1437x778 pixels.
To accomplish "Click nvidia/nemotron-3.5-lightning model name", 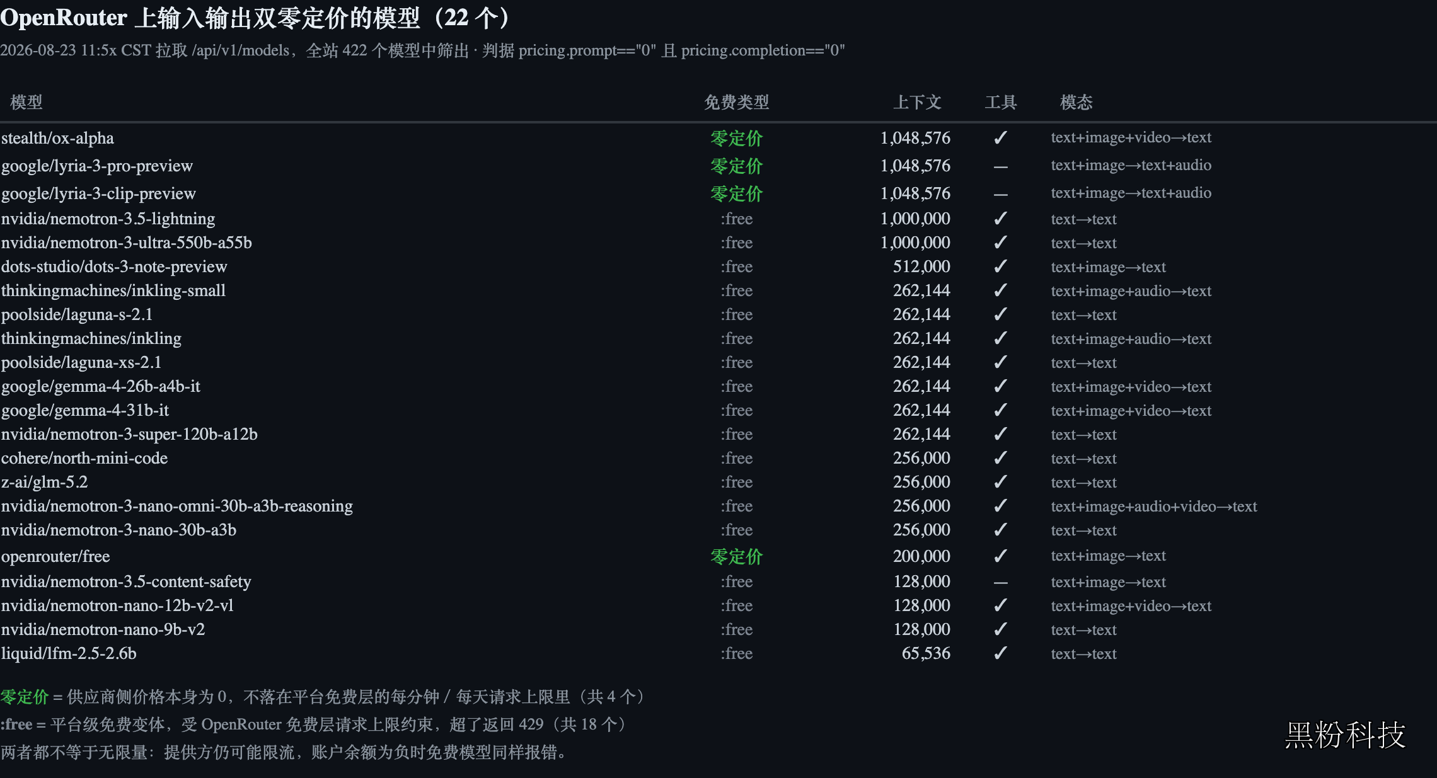I will tap(108, 219).
